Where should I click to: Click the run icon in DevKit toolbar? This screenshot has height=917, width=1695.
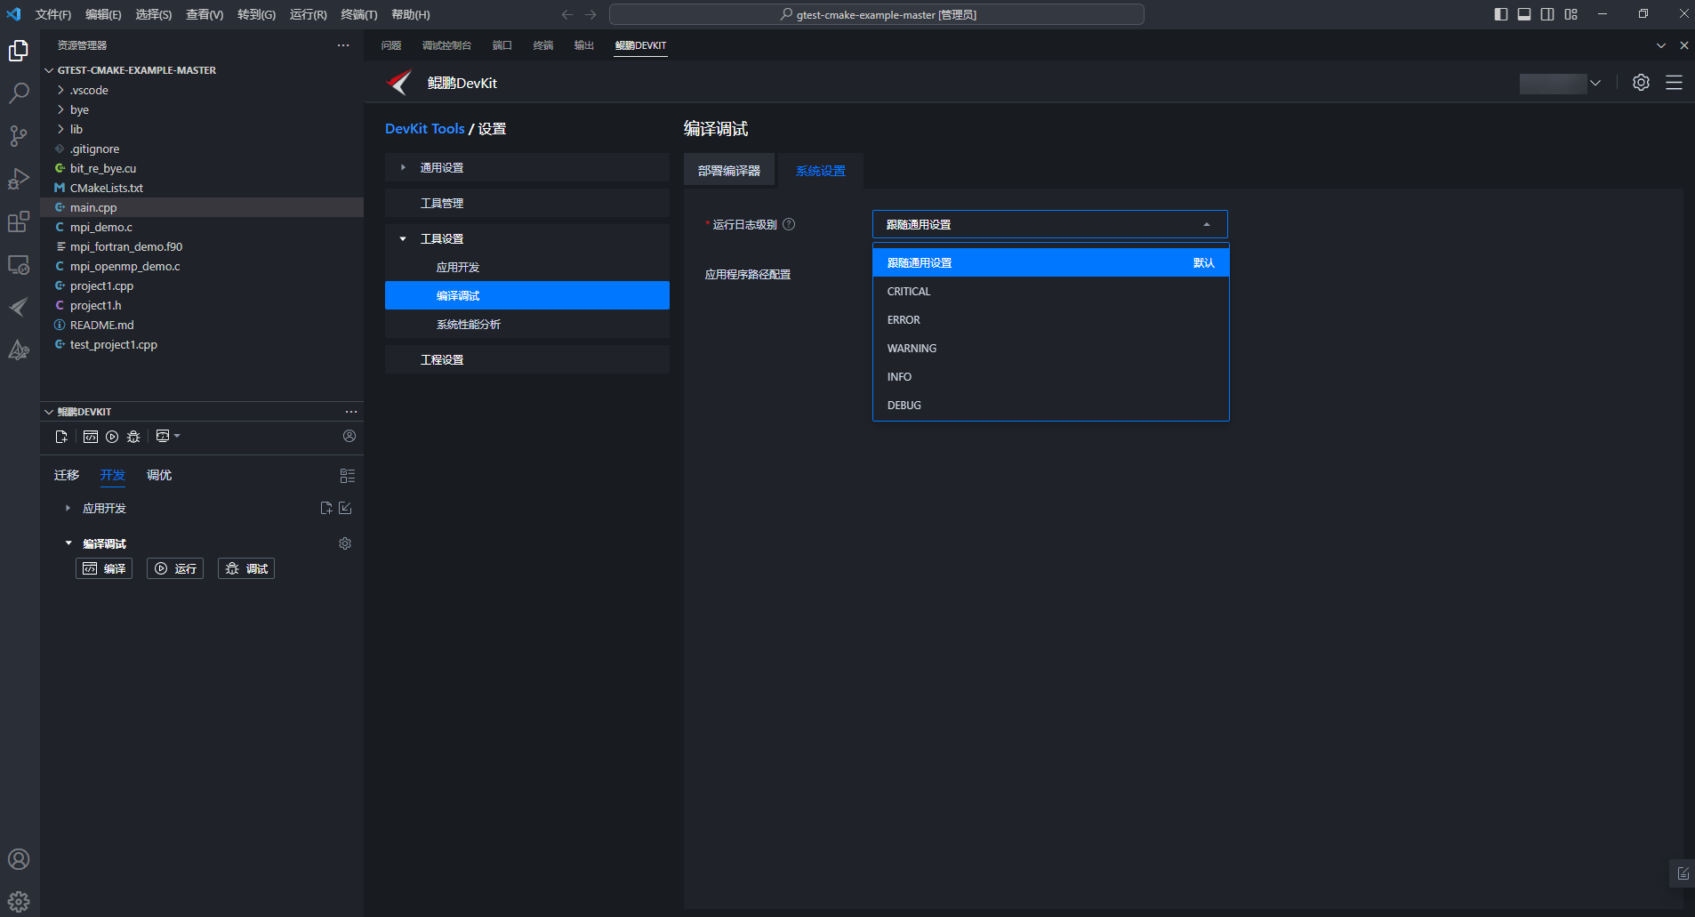[112, 437]
